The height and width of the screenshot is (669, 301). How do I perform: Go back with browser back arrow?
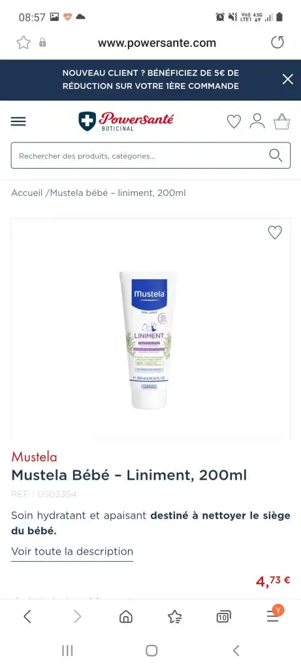(27, 616)
